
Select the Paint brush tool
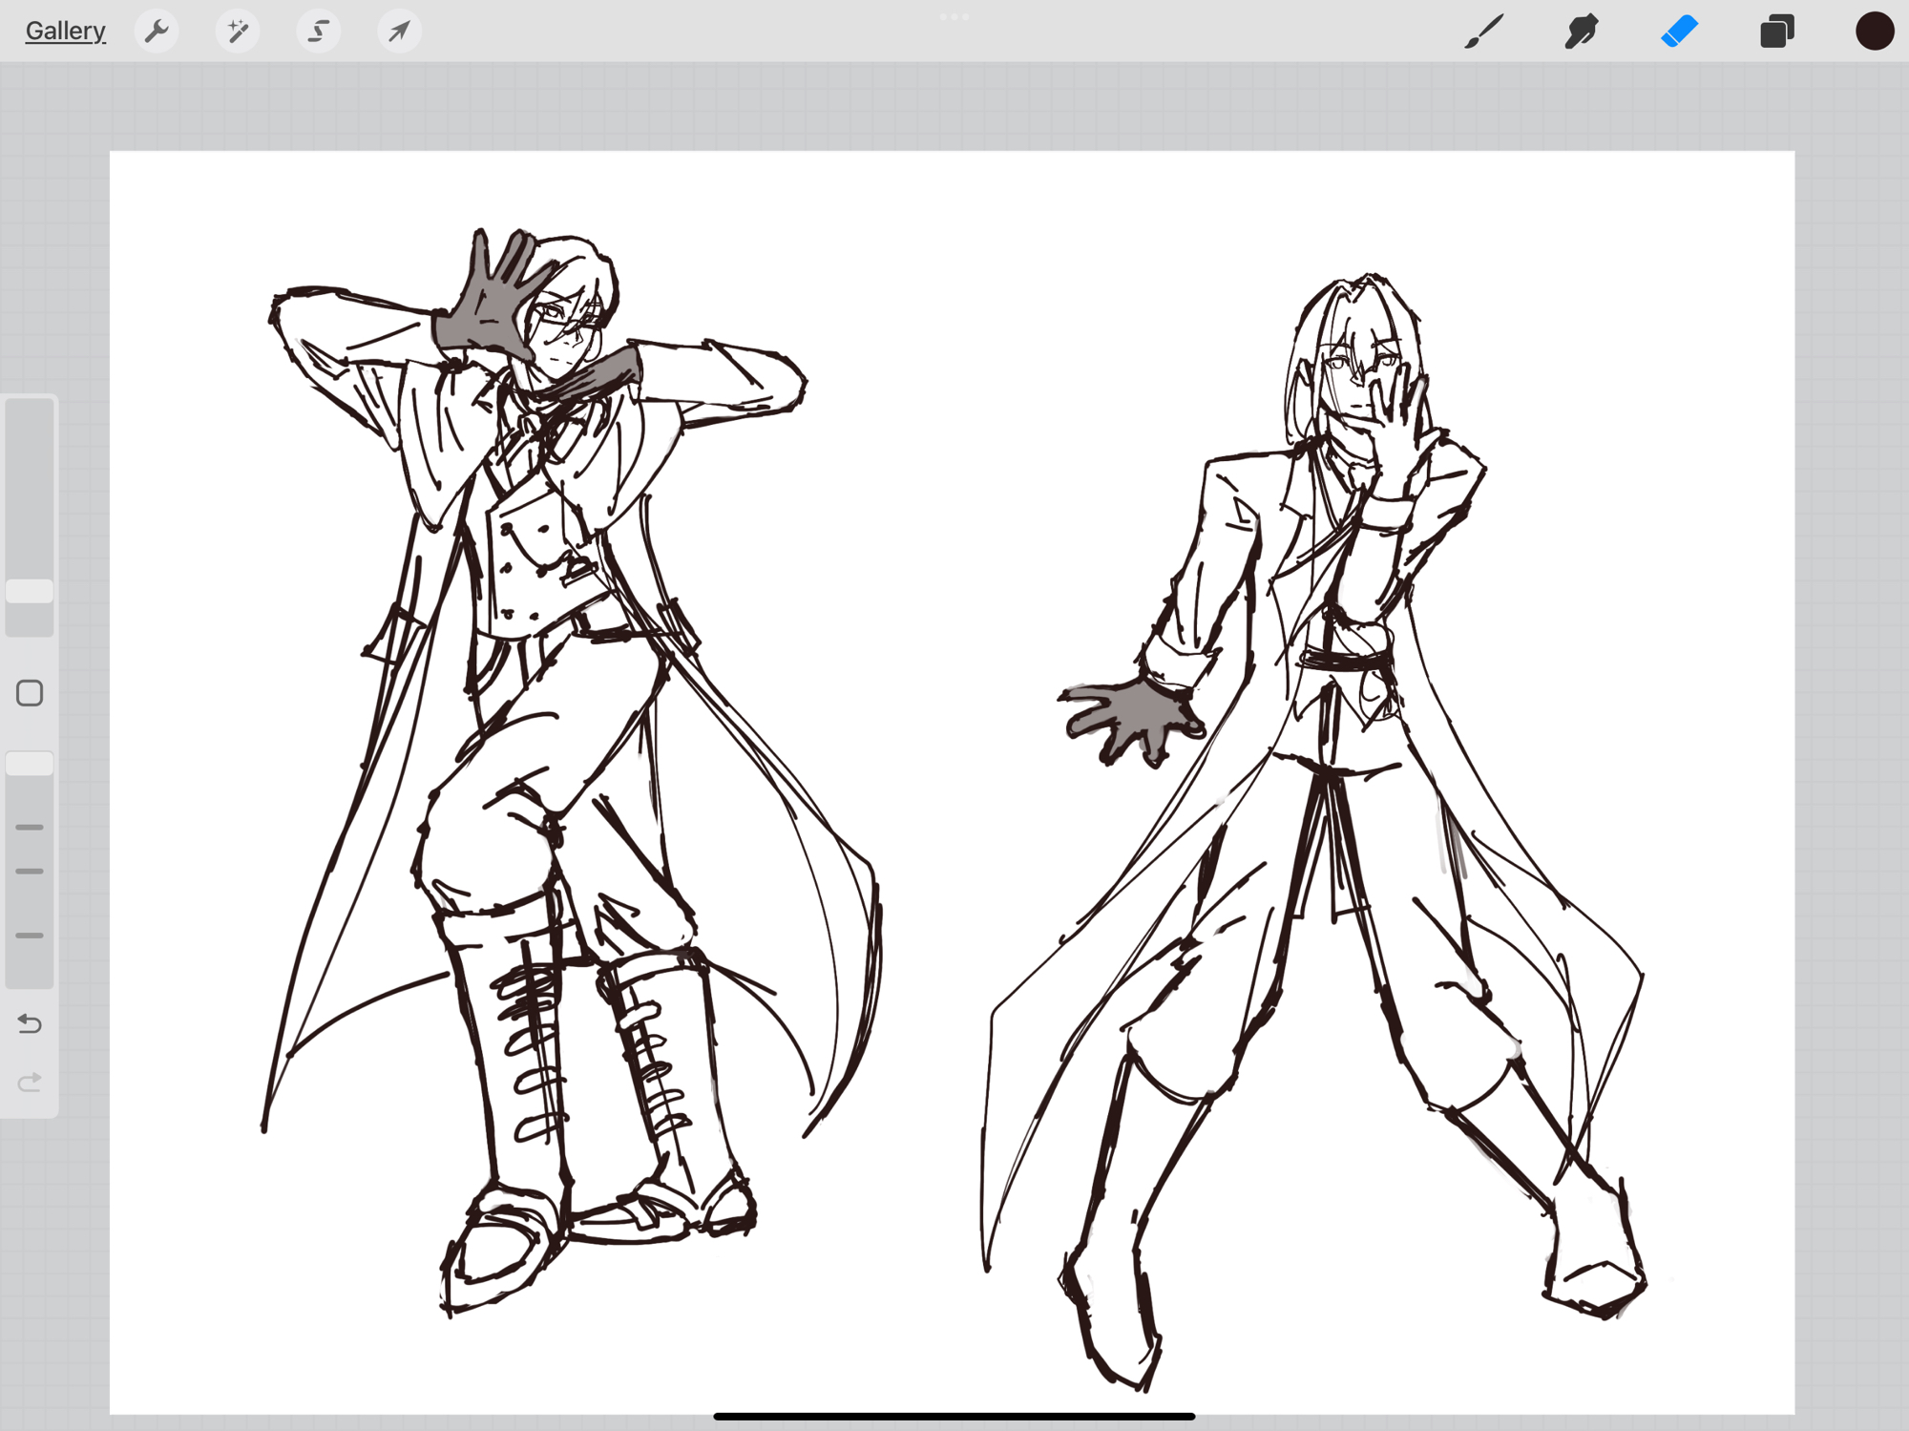tap(1483, 32)
